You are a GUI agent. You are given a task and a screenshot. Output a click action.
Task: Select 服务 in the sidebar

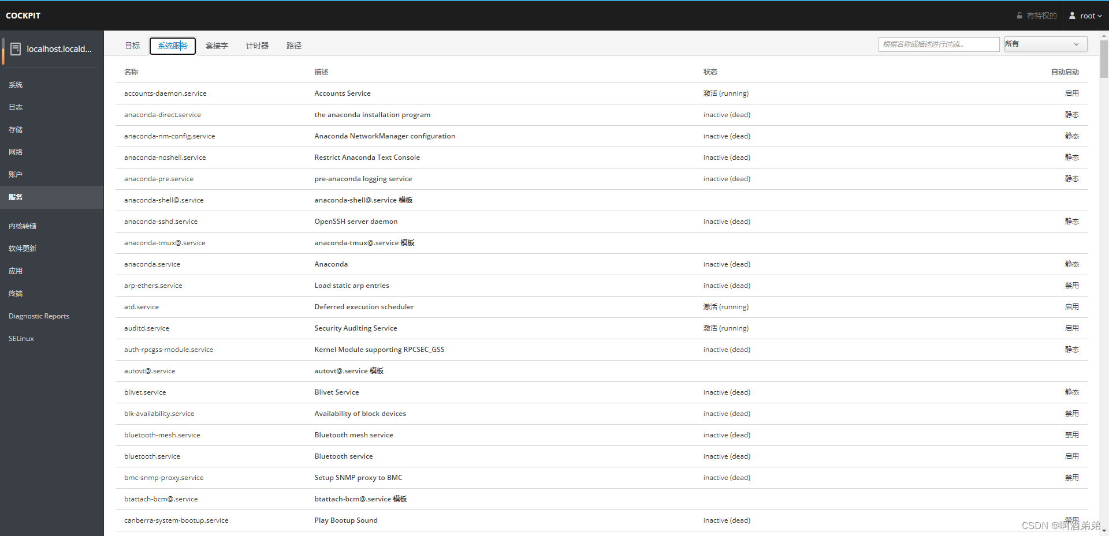52,197
